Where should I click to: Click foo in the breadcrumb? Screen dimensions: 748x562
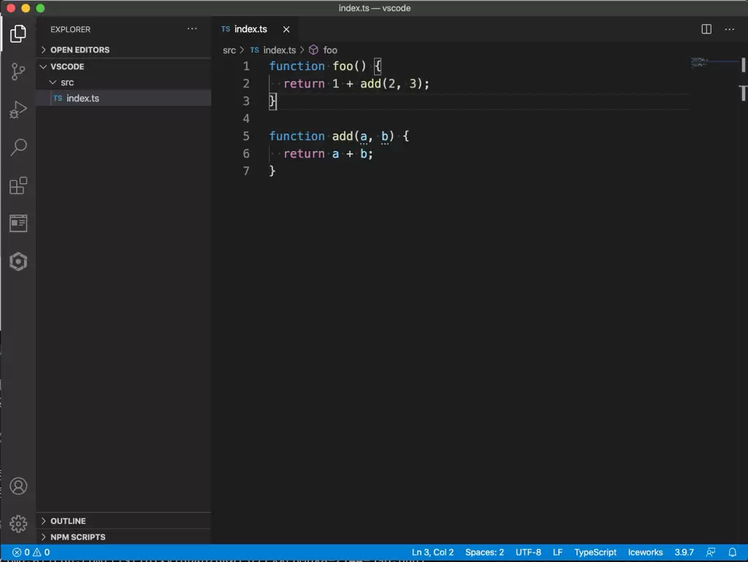330,50
